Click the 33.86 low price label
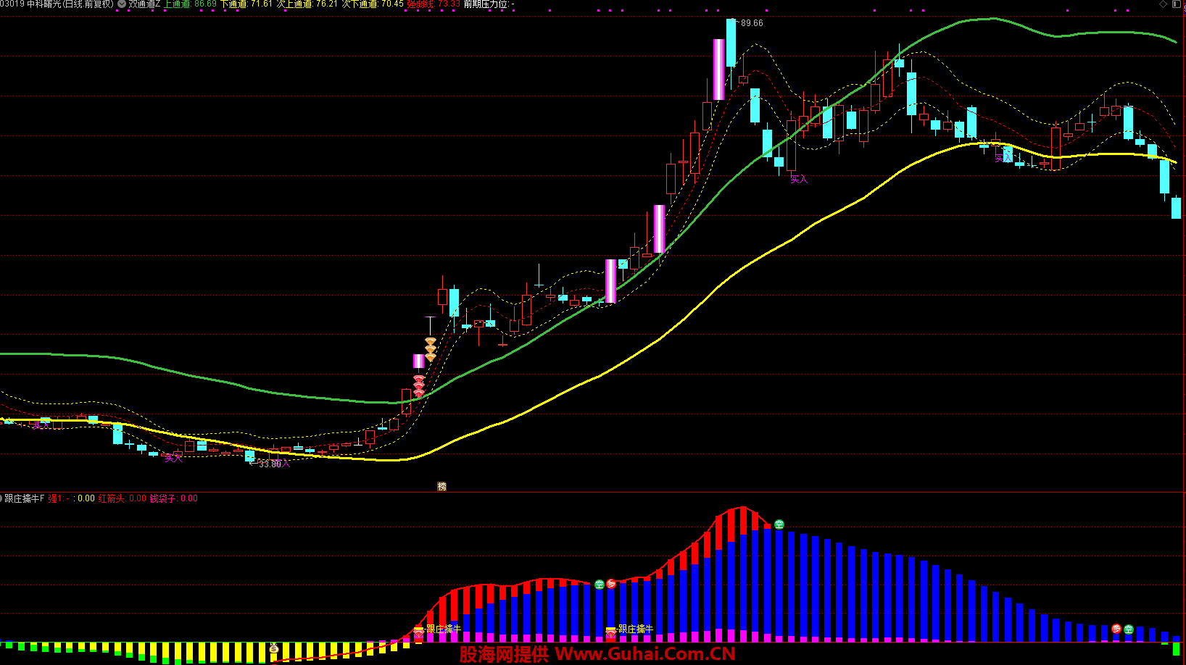 pyautogui.click(x=270, y=464)
